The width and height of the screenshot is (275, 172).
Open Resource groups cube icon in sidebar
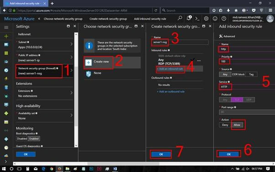pyautogui.click(x=6, y=62)
